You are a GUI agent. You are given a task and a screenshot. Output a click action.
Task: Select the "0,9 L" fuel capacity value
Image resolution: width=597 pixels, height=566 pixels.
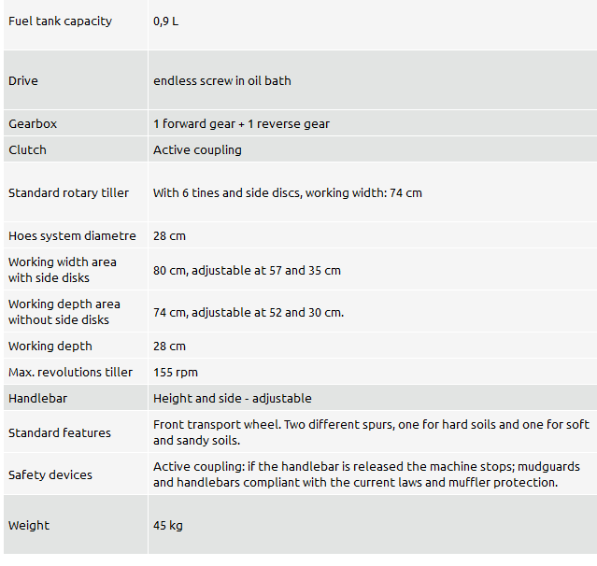pos(165,21)
